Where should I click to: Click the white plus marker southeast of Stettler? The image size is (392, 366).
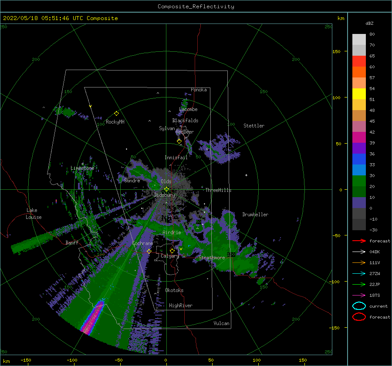click(246, 175)
